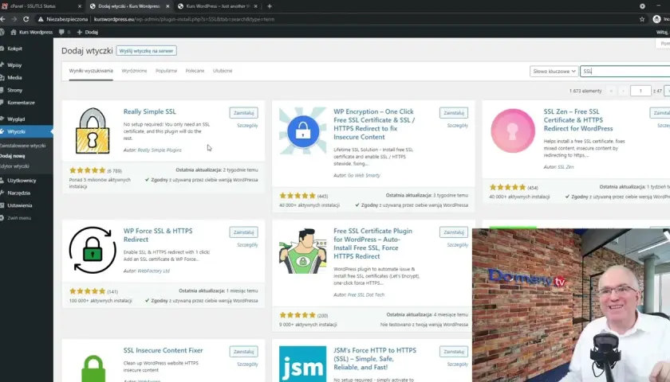Open the Kokpit dashboard menu
The image size is (670, 382).
(x=14, y=49)
